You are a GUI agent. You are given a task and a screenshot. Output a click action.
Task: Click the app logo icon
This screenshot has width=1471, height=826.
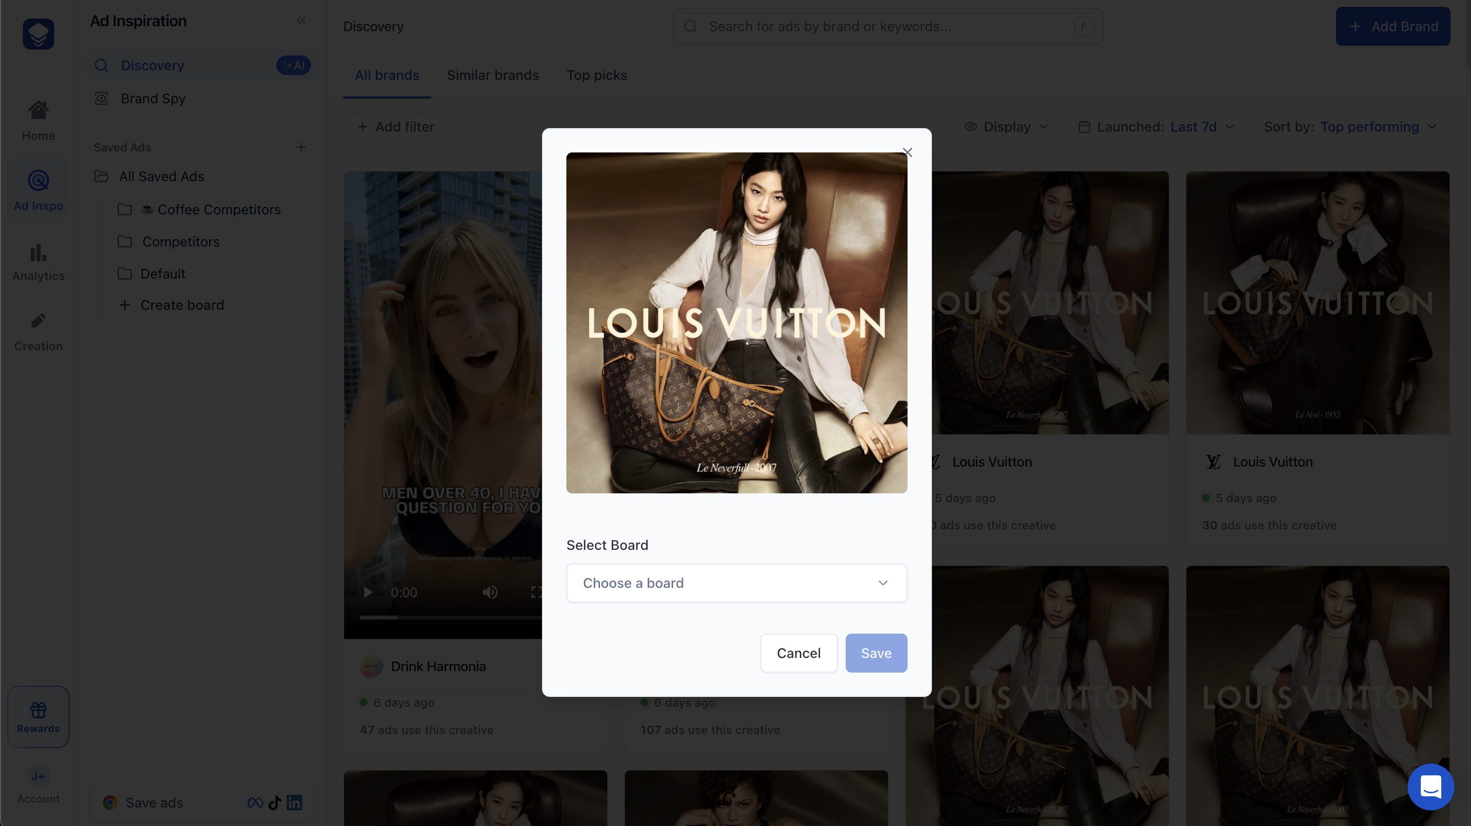38,34
